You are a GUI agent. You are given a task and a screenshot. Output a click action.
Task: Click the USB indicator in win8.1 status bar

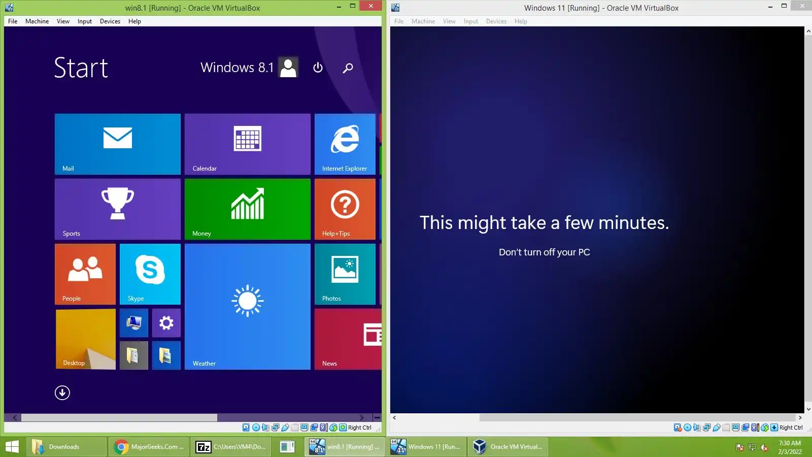pos(285,428)
